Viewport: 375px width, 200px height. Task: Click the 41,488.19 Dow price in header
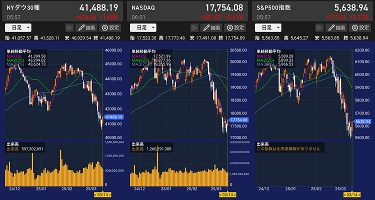pos(98,7)
